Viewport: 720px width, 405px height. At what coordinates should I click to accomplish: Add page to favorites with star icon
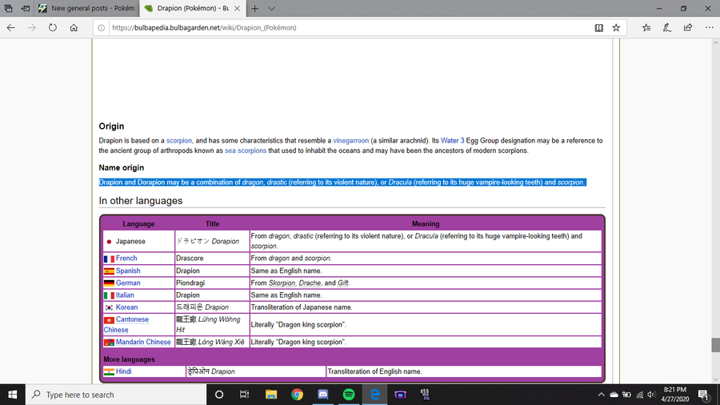pyautogui.click(x=616, y=27)
